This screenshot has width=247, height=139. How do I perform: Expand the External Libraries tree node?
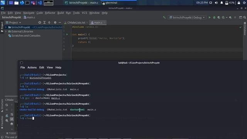(6, 32)
